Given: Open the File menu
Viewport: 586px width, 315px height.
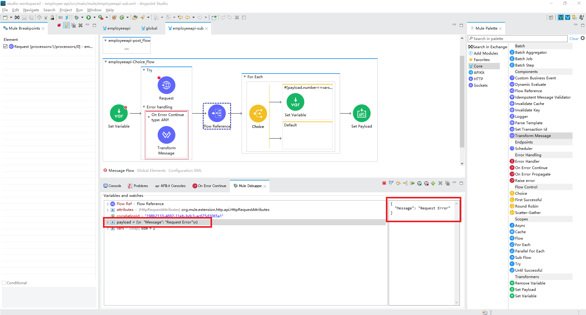Looking at the screenshot, I should [x=5, y=10].
